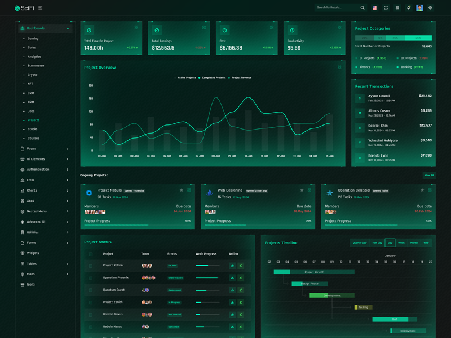This screenshot has height=338, width=451.
Task: Click the View All button
Action: click(429, 175)
